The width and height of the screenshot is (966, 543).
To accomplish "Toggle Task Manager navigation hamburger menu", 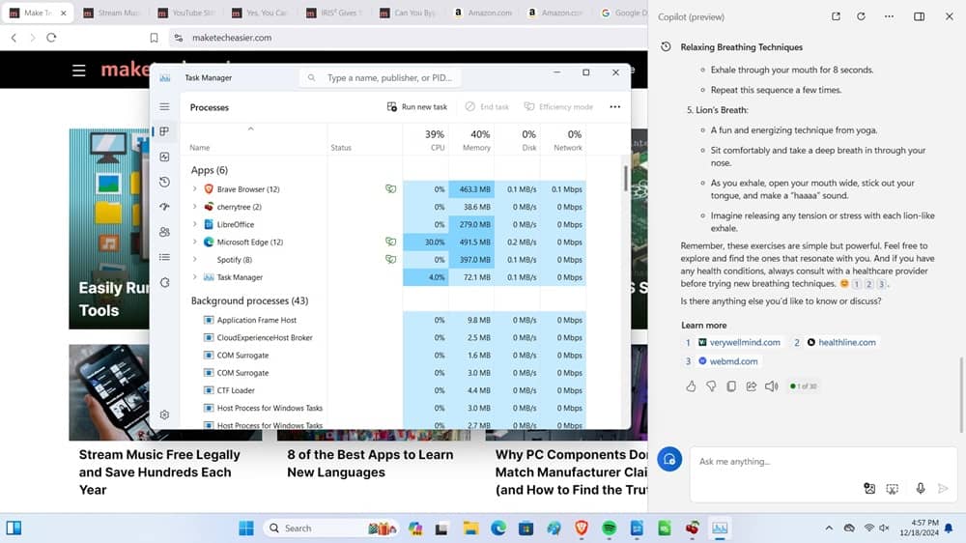I will coord(164,107).
